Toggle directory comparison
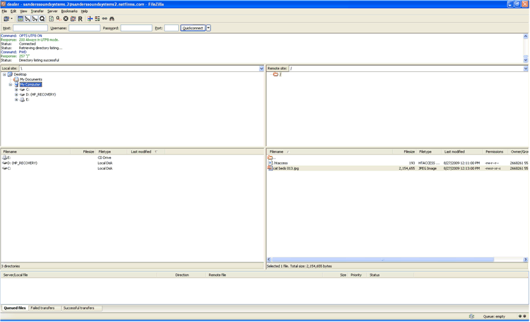The height and width of the screenshot is (322, 530). [97, 19]
